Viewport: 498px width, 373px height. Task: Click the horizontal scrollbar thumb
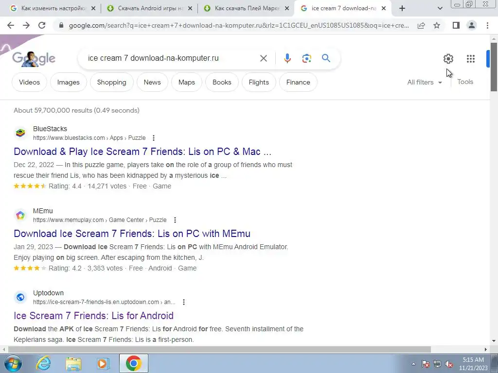(219, 350)
